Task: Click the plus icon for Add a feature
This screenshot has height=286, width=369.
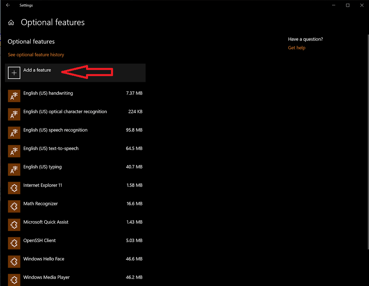Action: 14,73
